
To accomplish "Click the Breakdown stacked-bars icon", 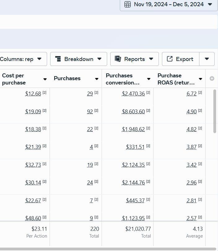I will (x=58, y=59).
